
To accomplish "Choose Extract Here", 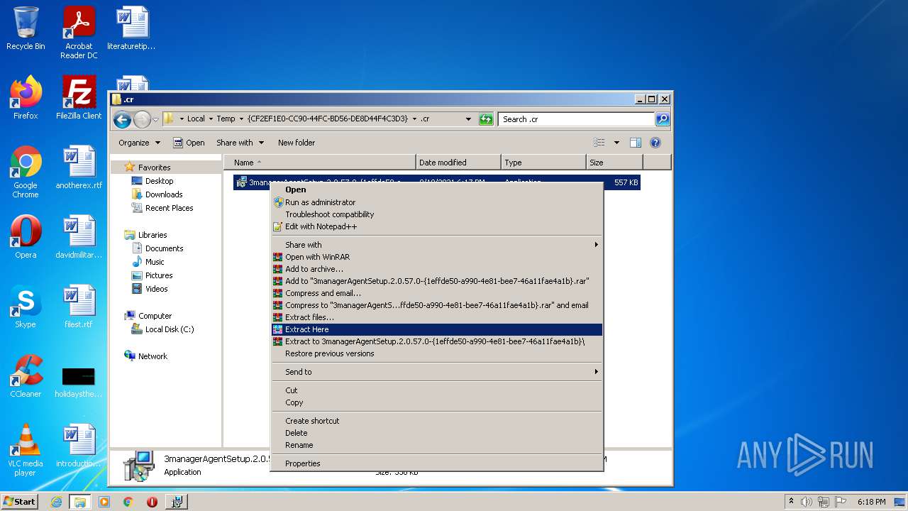I will click(x=437, y=329).
